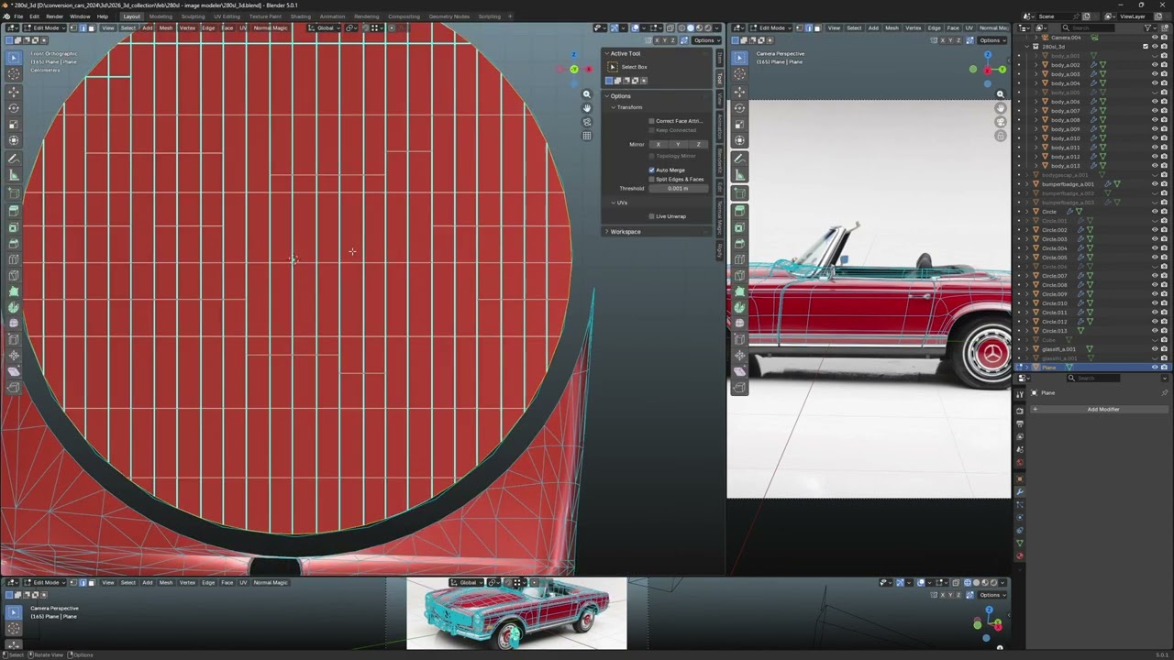Switch to the UV Editing workspace tab
Image resolution: width=1174 pixels, height=660 pixels.
(227, 16)
